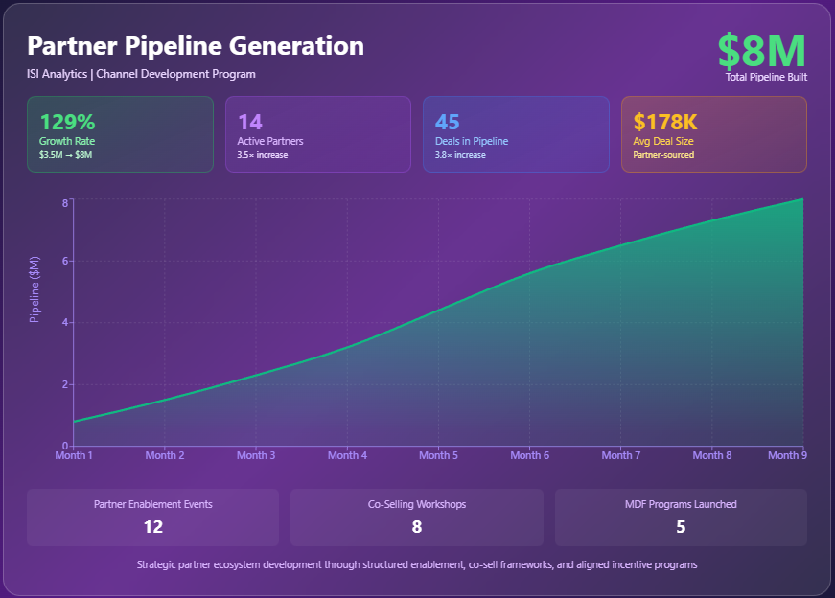
Task: Click the MDF Programs Launched count
Action: click(x=681, y=527)
